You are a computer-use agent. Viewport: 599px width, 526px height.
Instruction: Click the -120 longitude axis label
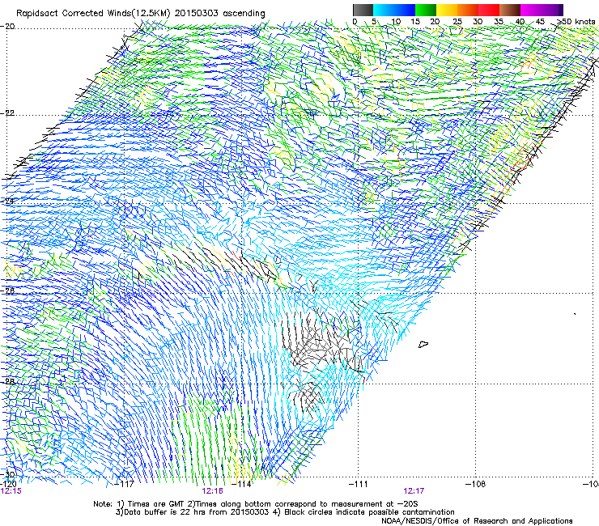pyautogui.click(x=8, y=484)
